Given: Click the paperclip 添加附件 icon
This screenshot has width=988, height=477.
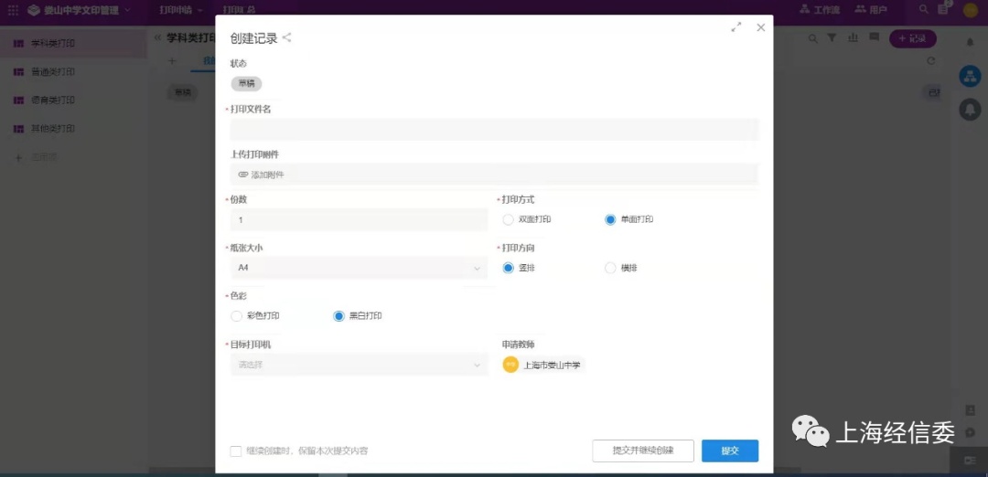Looking at the screenshot, I should pyautogui.click(x=242, y=175).
